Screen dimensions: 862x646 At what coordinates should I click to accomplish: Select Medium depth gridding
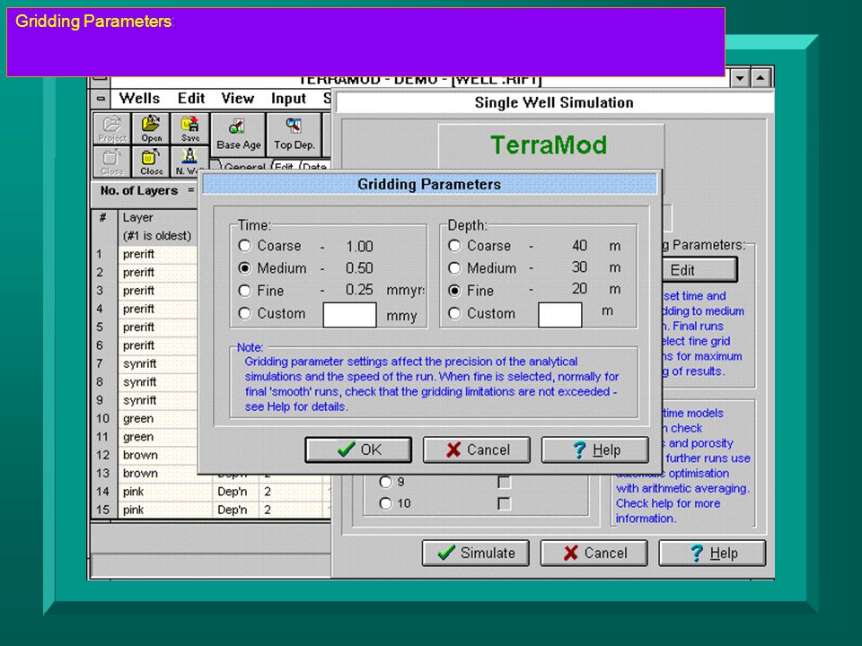[x=454, y=268]
